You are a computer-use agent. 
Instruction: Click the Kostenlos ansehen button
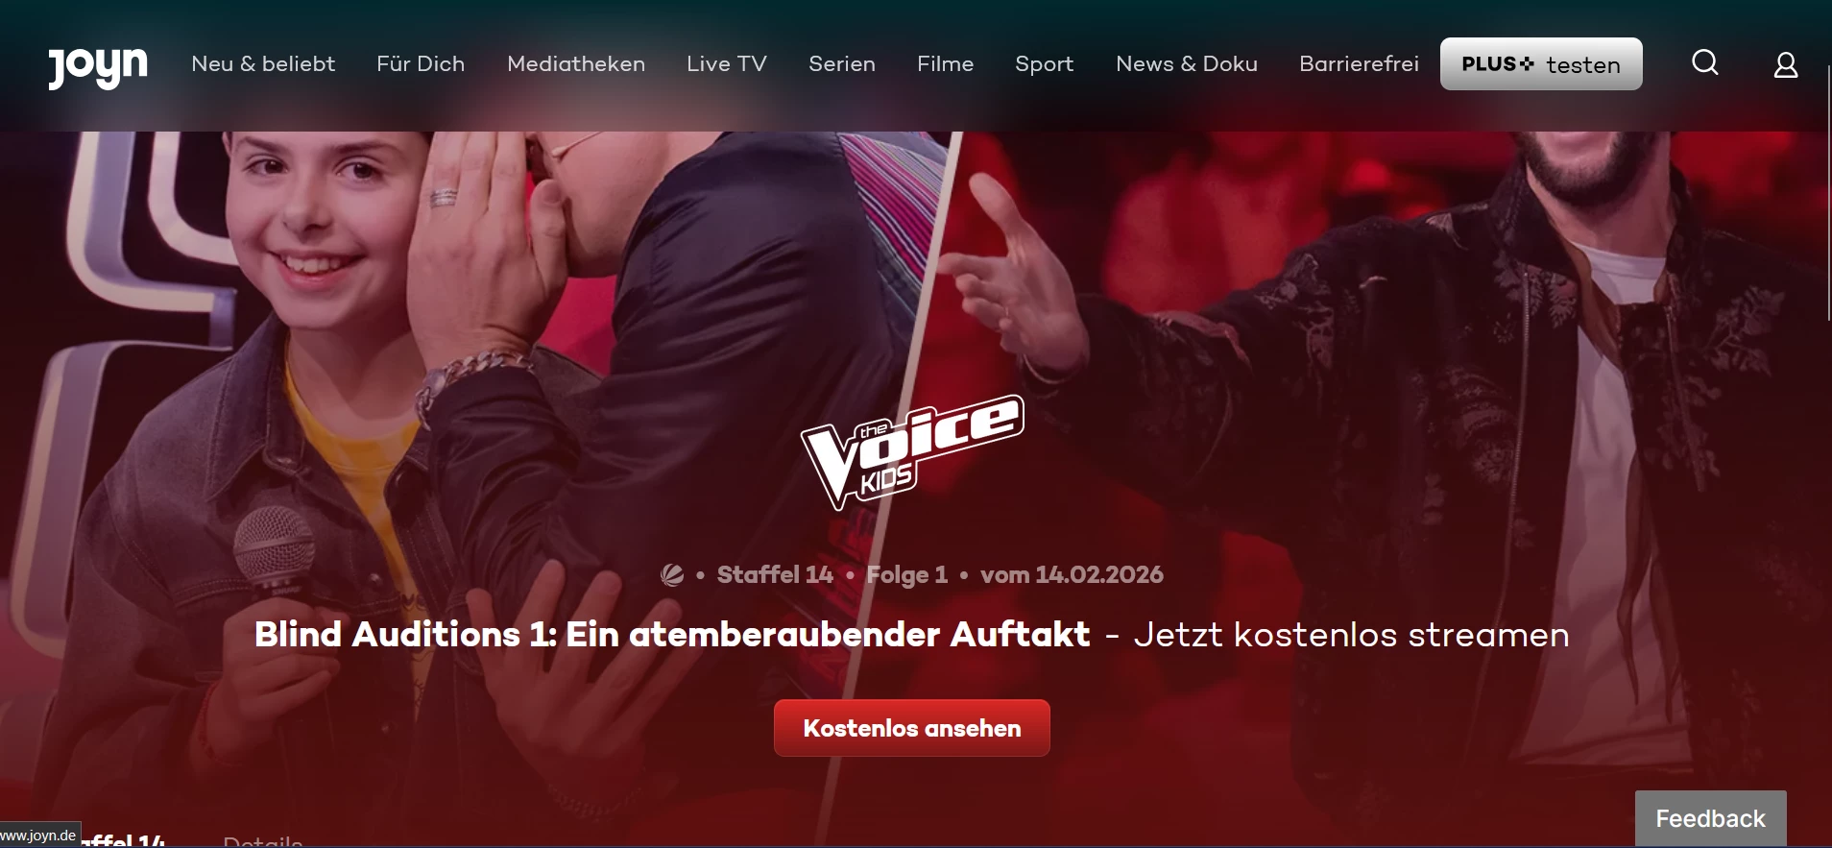pyautogui.click(x=912, y=728)
